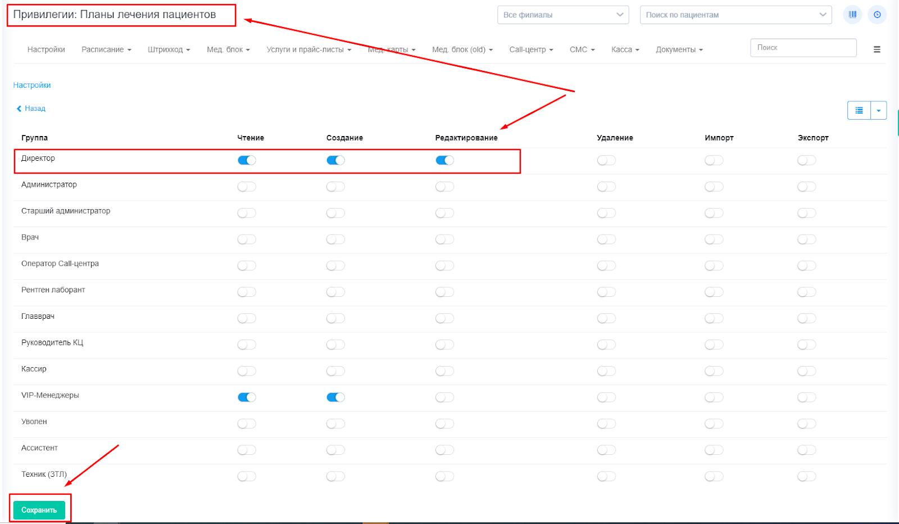Select the Старший администратор group label
This screenshot has height=524, width=899.
66,211
